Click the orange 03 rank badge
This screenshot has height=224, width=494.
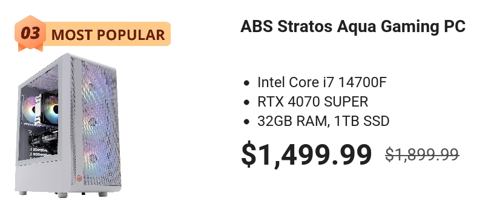(x=30, y=33)
